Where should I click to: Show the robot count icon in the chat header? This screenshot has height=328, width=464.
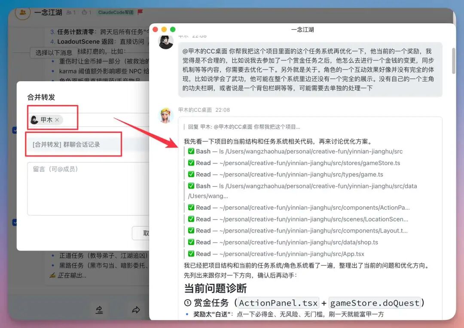[85, 12]
